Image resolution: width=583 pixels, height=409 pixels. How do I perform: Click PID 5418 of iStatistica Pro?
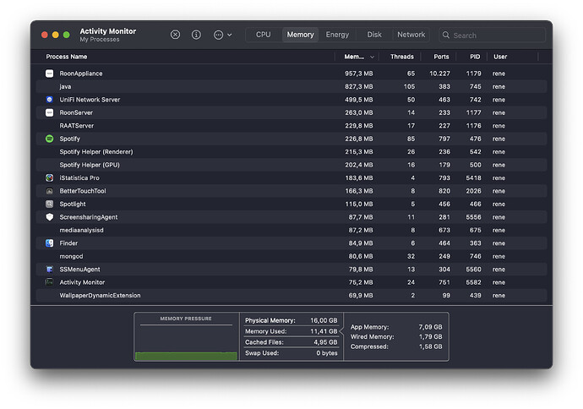click(x=473, y=177)
